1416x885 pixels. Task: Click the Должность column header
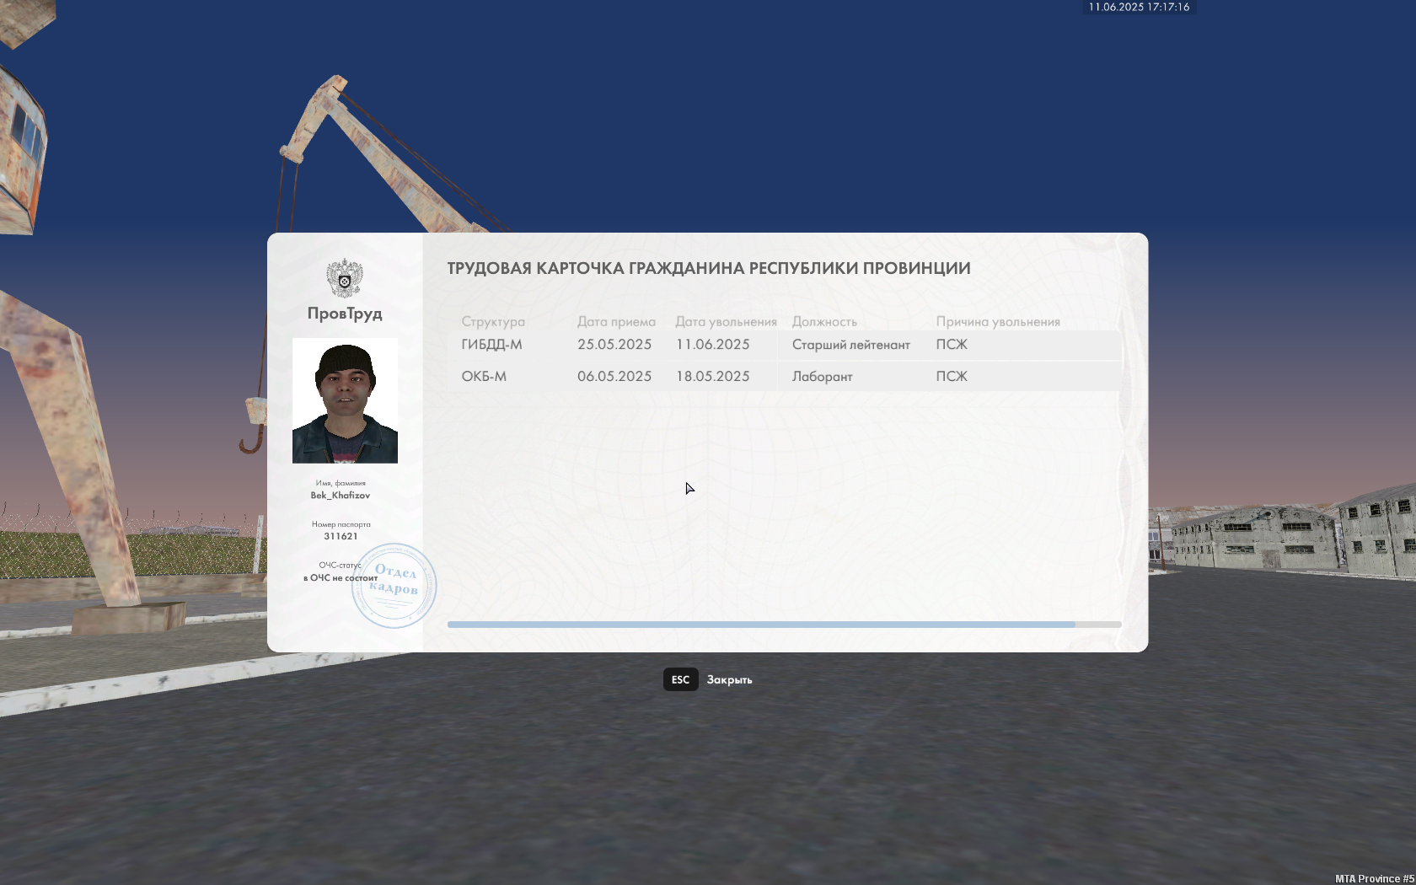coord(824,321)
